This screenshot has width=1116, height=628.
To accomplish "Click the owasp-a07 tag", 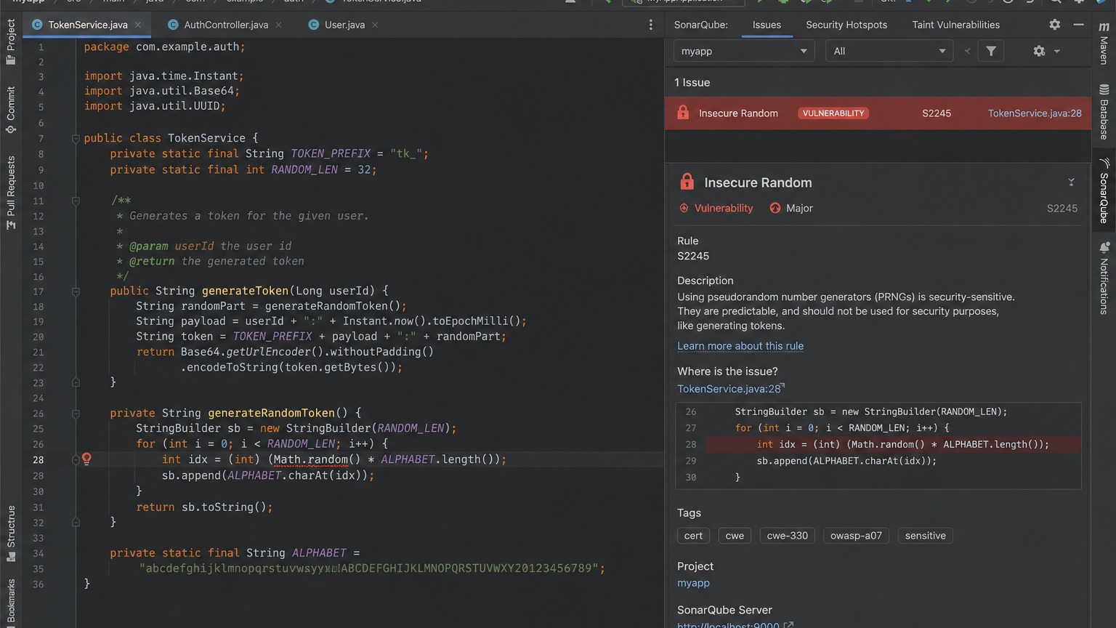I will click(856, 536).
